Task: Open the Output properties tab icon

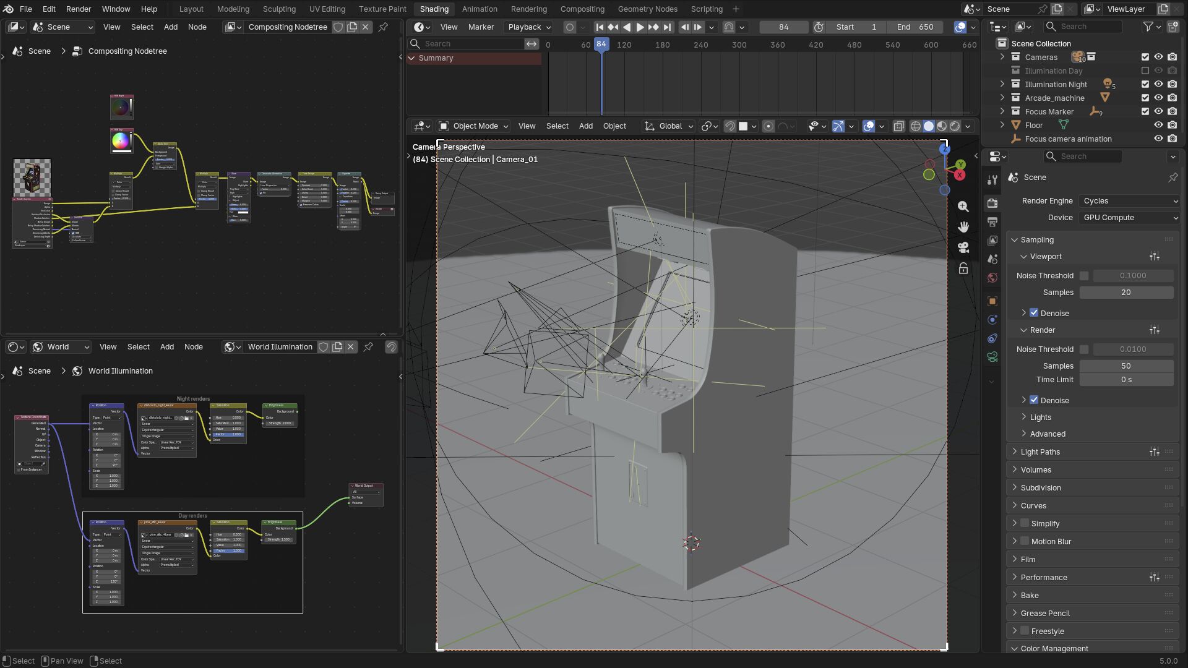Action: (992, 222)
